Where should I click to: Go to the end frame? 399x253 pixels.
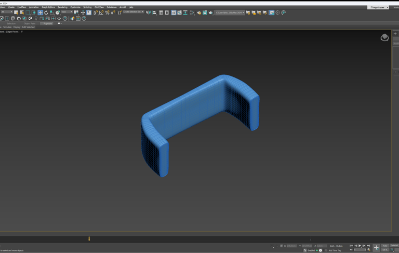click(368, 246)
